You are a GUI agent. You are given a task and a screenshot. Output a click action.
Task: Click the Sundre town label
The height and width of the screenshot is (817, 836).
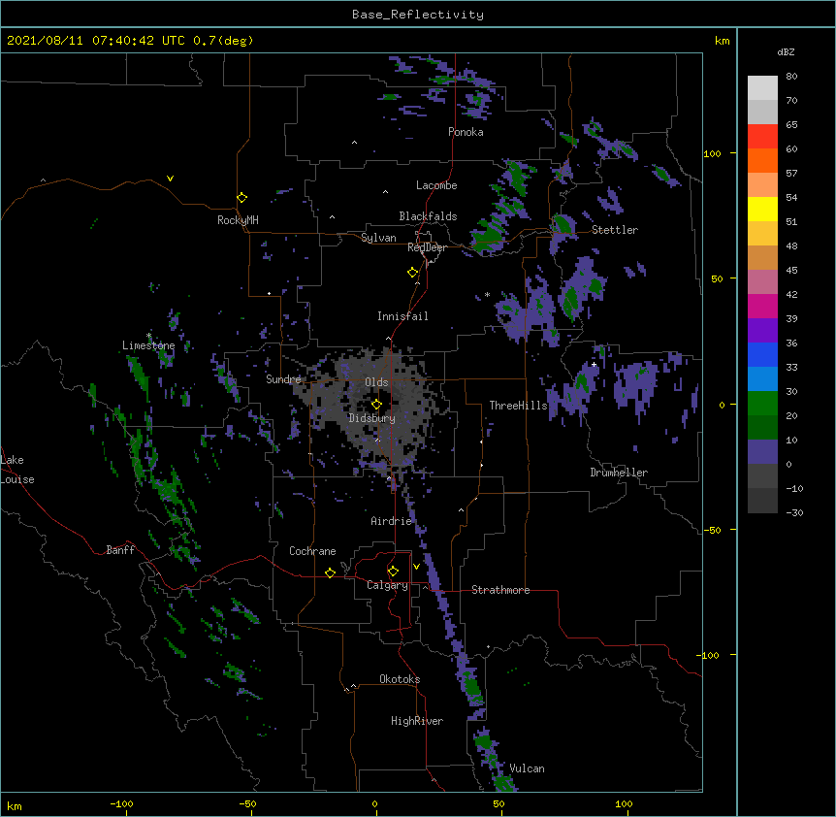click(283, 379)
